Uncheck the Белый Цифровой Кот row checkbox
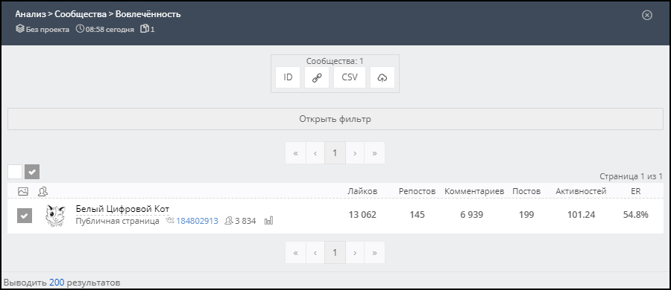The image size is (671, 290). (x=25, y=216)
